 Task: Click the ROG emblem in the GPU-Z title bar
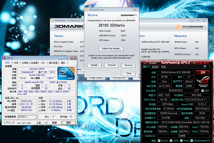(x=146, y=63)
